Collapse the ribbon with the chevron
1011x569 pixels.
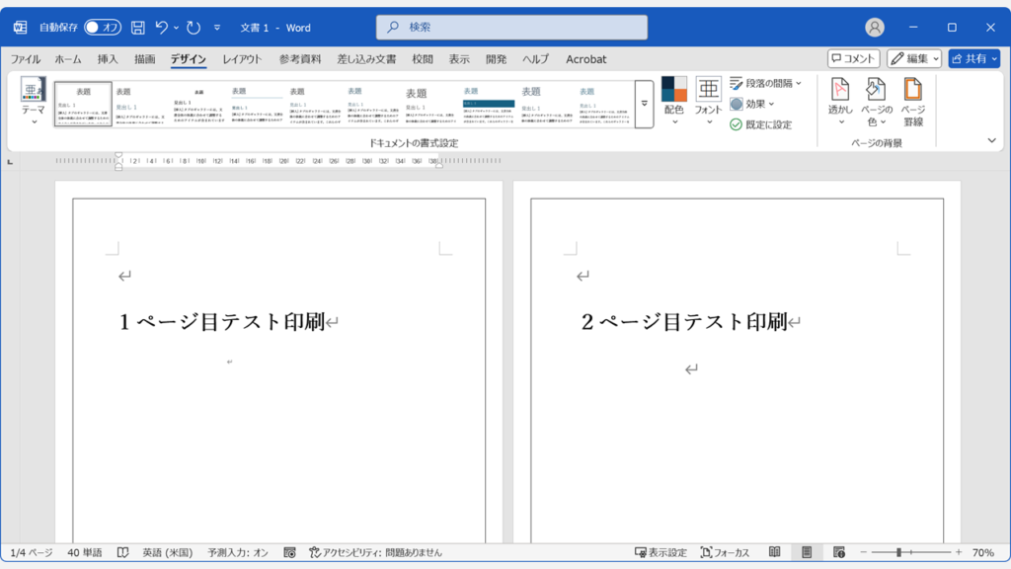point(991,140)
